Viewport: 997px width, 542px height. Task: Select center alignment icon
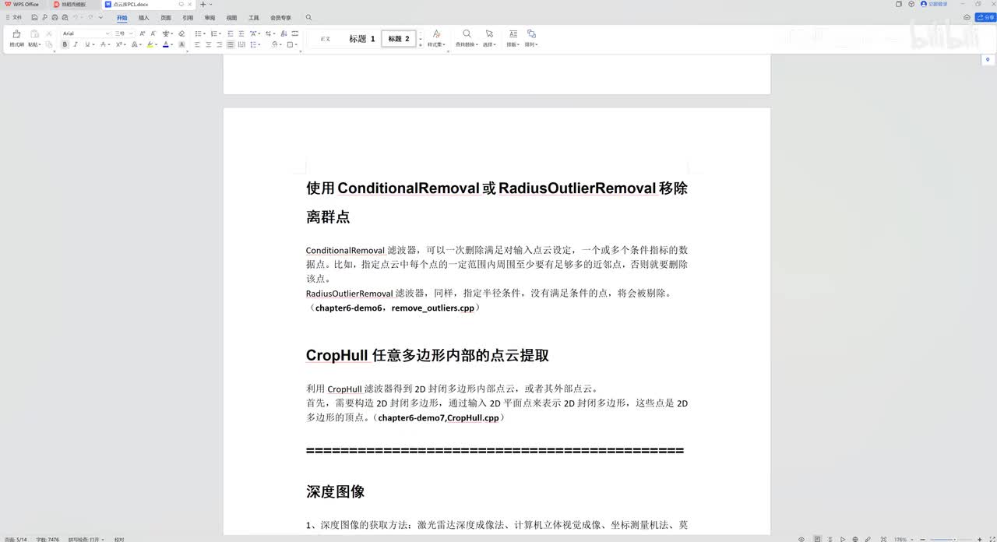pos(208,44)
